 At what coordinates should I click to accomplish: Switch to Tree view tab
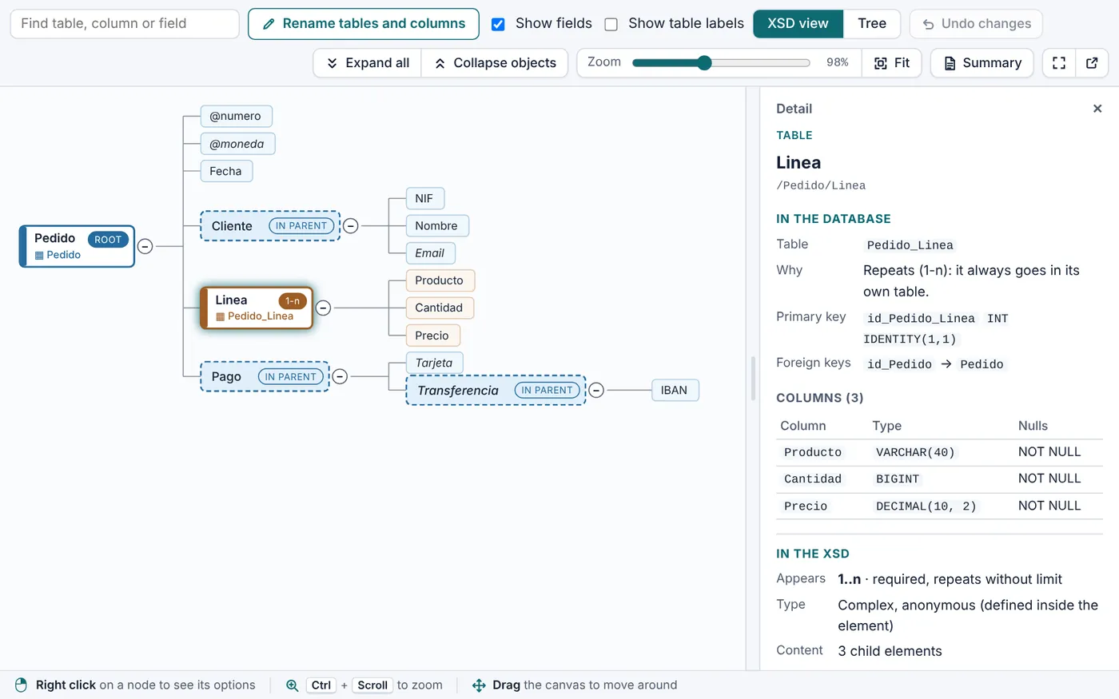[x=871, y=23]
